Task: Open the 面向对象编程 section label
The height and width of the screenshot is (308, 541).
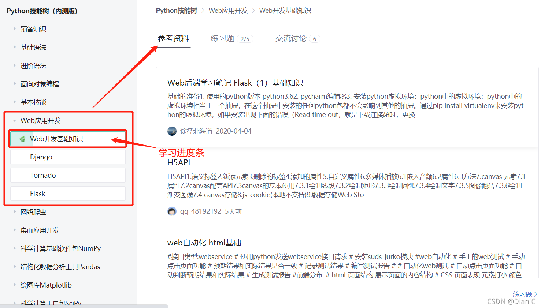Action: click(40, 84)
